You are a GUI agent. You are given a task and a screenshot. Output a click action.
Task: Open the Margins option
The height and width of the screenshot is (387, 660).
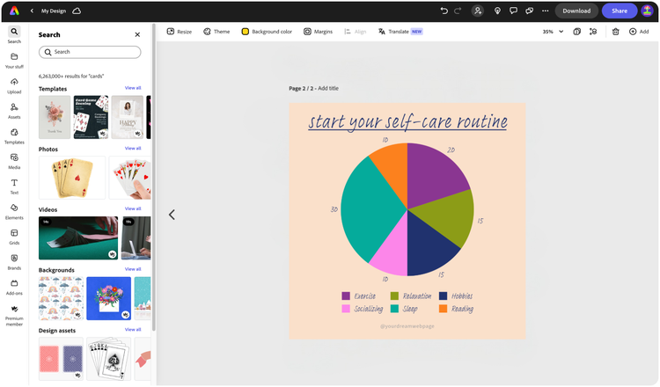tap(319, 32)
